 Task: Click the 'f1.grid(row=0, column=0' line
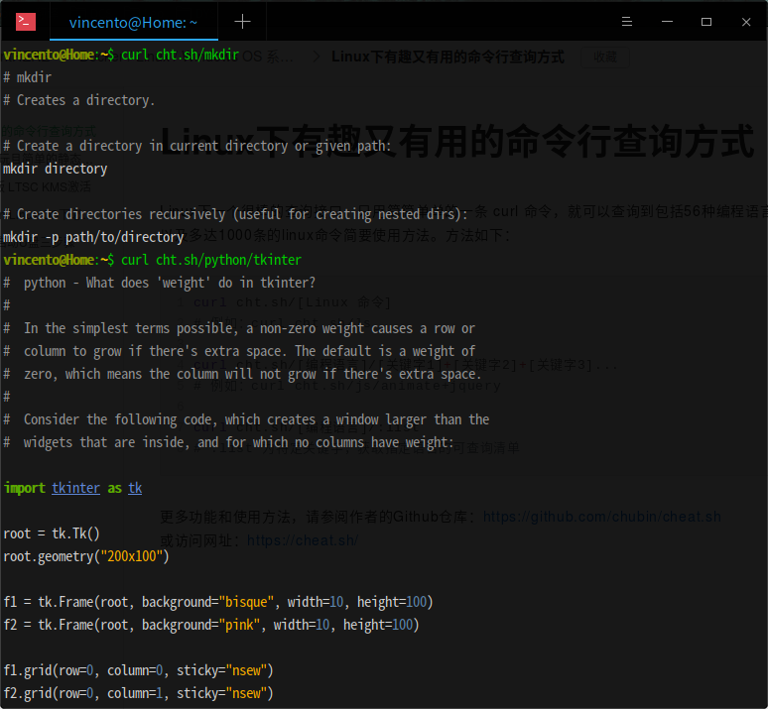138,670
